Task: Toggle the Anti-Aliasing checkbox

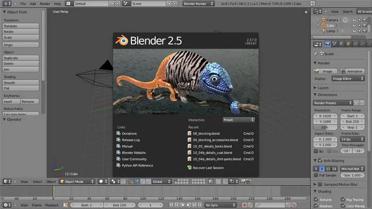Action: click(320, 160)
